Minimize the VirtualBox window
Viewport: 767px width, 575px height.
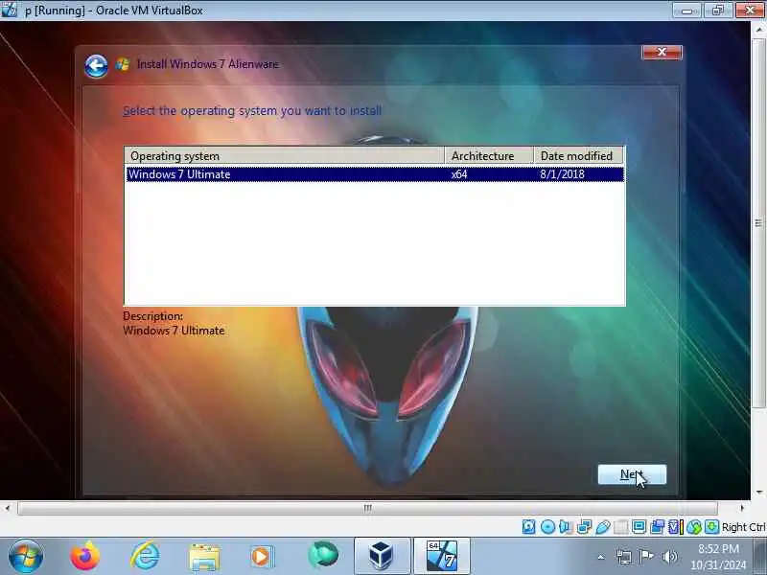point(686,11)
